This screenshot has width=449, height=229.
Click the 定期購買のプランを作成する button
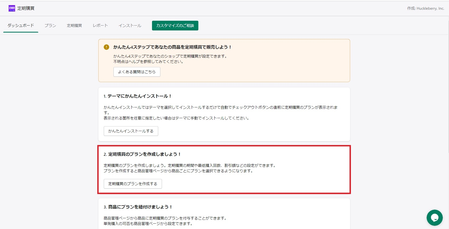[133, 184]
